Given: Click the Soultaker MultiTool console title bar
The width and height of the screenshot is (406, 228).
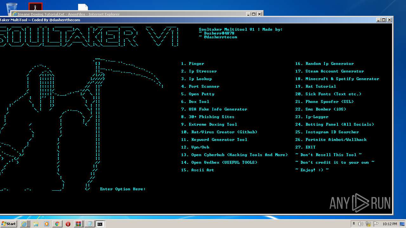Looking at the screenshot, I should (x=187, y=20).
